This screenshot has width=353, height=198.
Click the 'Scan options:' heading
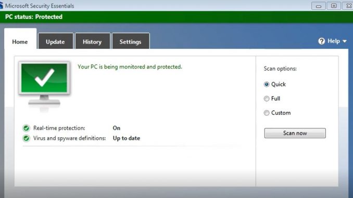[x=280, y=69]
